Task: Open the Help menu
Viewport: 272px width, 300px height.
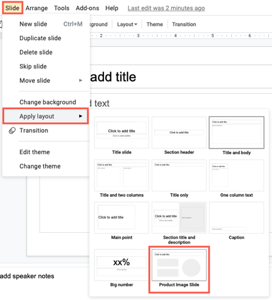Action: 112,8
